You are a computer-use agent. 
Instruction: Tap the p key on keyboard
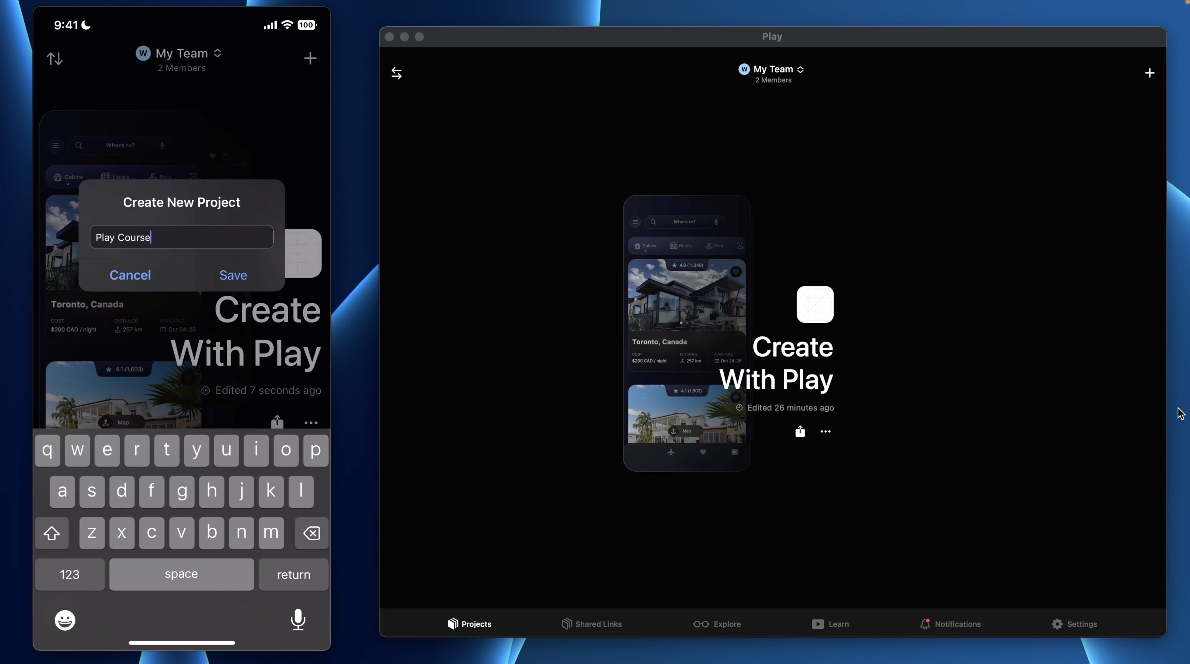point(315,450)
